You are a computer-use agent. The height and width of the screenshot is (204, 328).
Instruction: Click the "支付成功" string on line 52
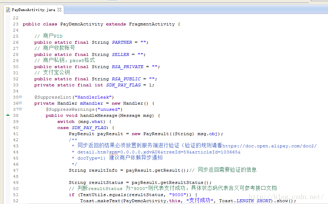point(200,200)
